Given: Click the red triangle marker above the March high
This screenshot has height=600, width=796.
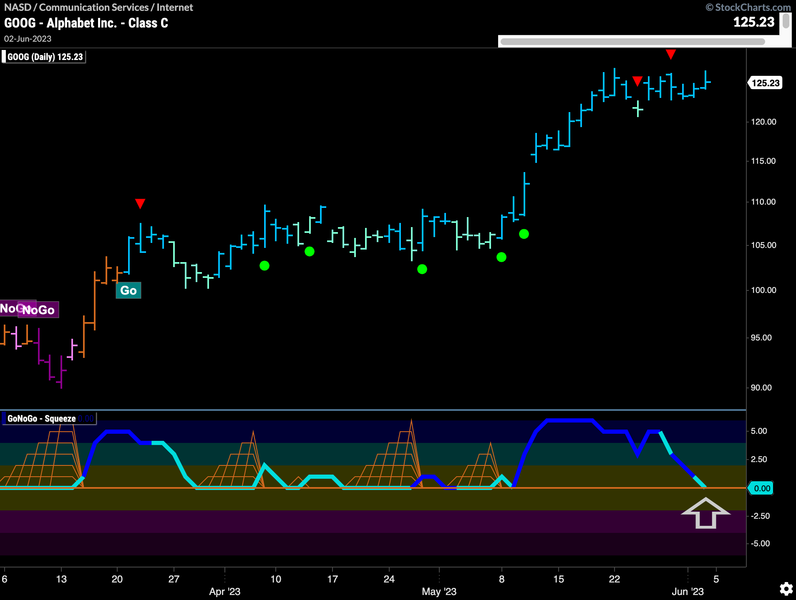Looking at the screenshot, I should [140, 204].
